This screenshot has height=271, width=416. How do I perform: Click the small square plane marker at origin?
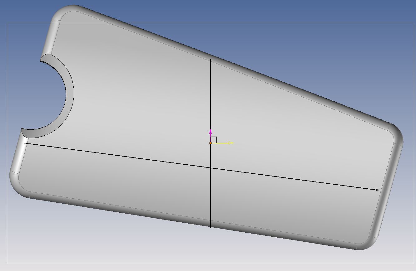point(214,140)
